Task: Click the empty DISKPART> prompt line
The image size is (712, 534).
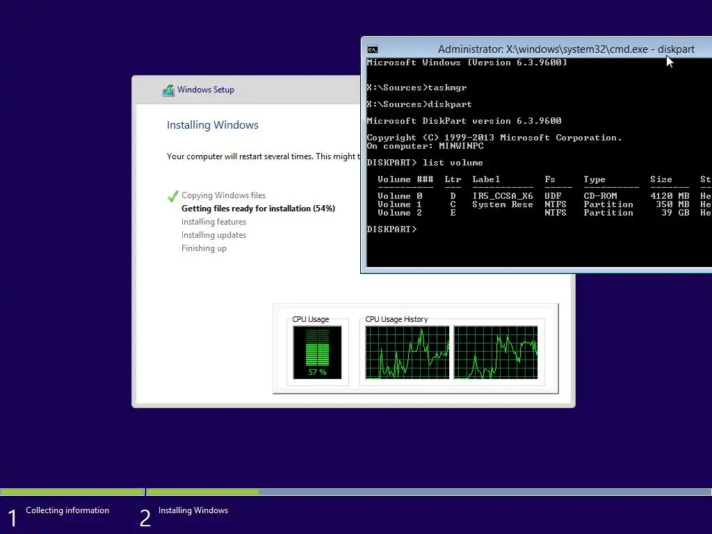Action: (x=391, y=229)
